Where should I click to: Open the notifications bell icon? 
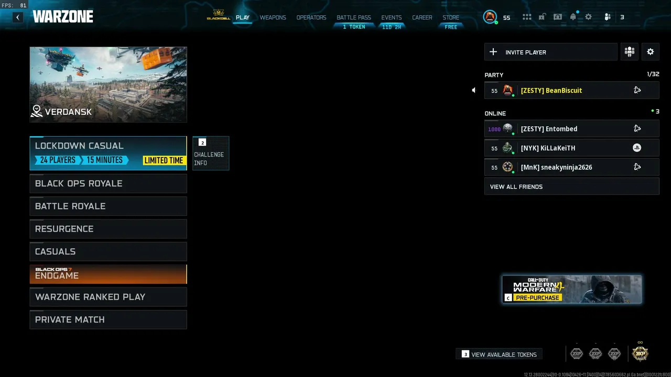click(573, 17)
